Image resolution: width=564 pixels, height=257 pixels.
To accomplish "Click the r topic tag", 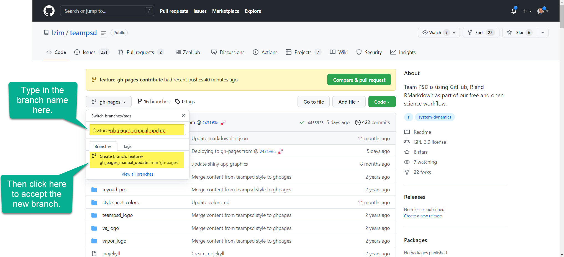I will pos(409,117).
